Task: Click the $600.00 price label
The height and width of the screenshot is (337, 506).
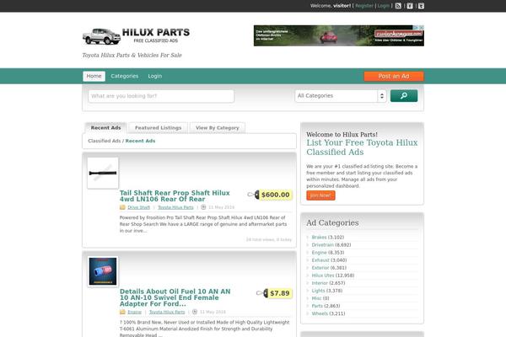Action: [x=275, y=195]
